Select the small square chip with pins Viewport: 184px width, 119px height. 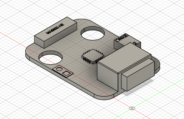93,56
